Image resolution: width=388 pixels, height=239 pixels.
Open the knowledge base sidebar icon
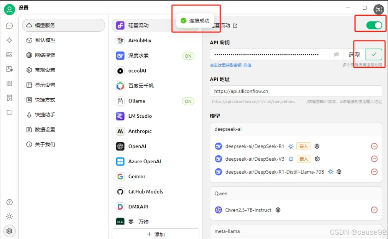point(10,98)
